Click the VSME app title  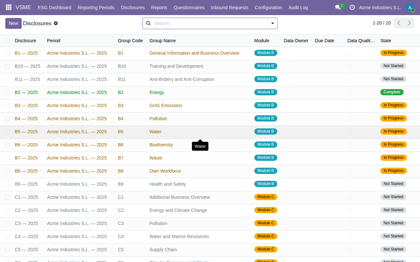click(x=23, y=7)
